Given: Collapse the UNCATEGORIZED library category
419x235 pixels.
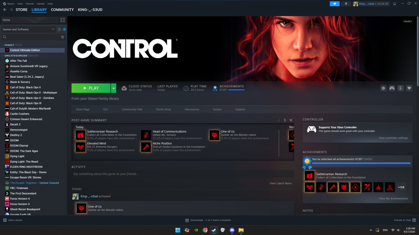Looking at the screenshot, I should 2,55.
